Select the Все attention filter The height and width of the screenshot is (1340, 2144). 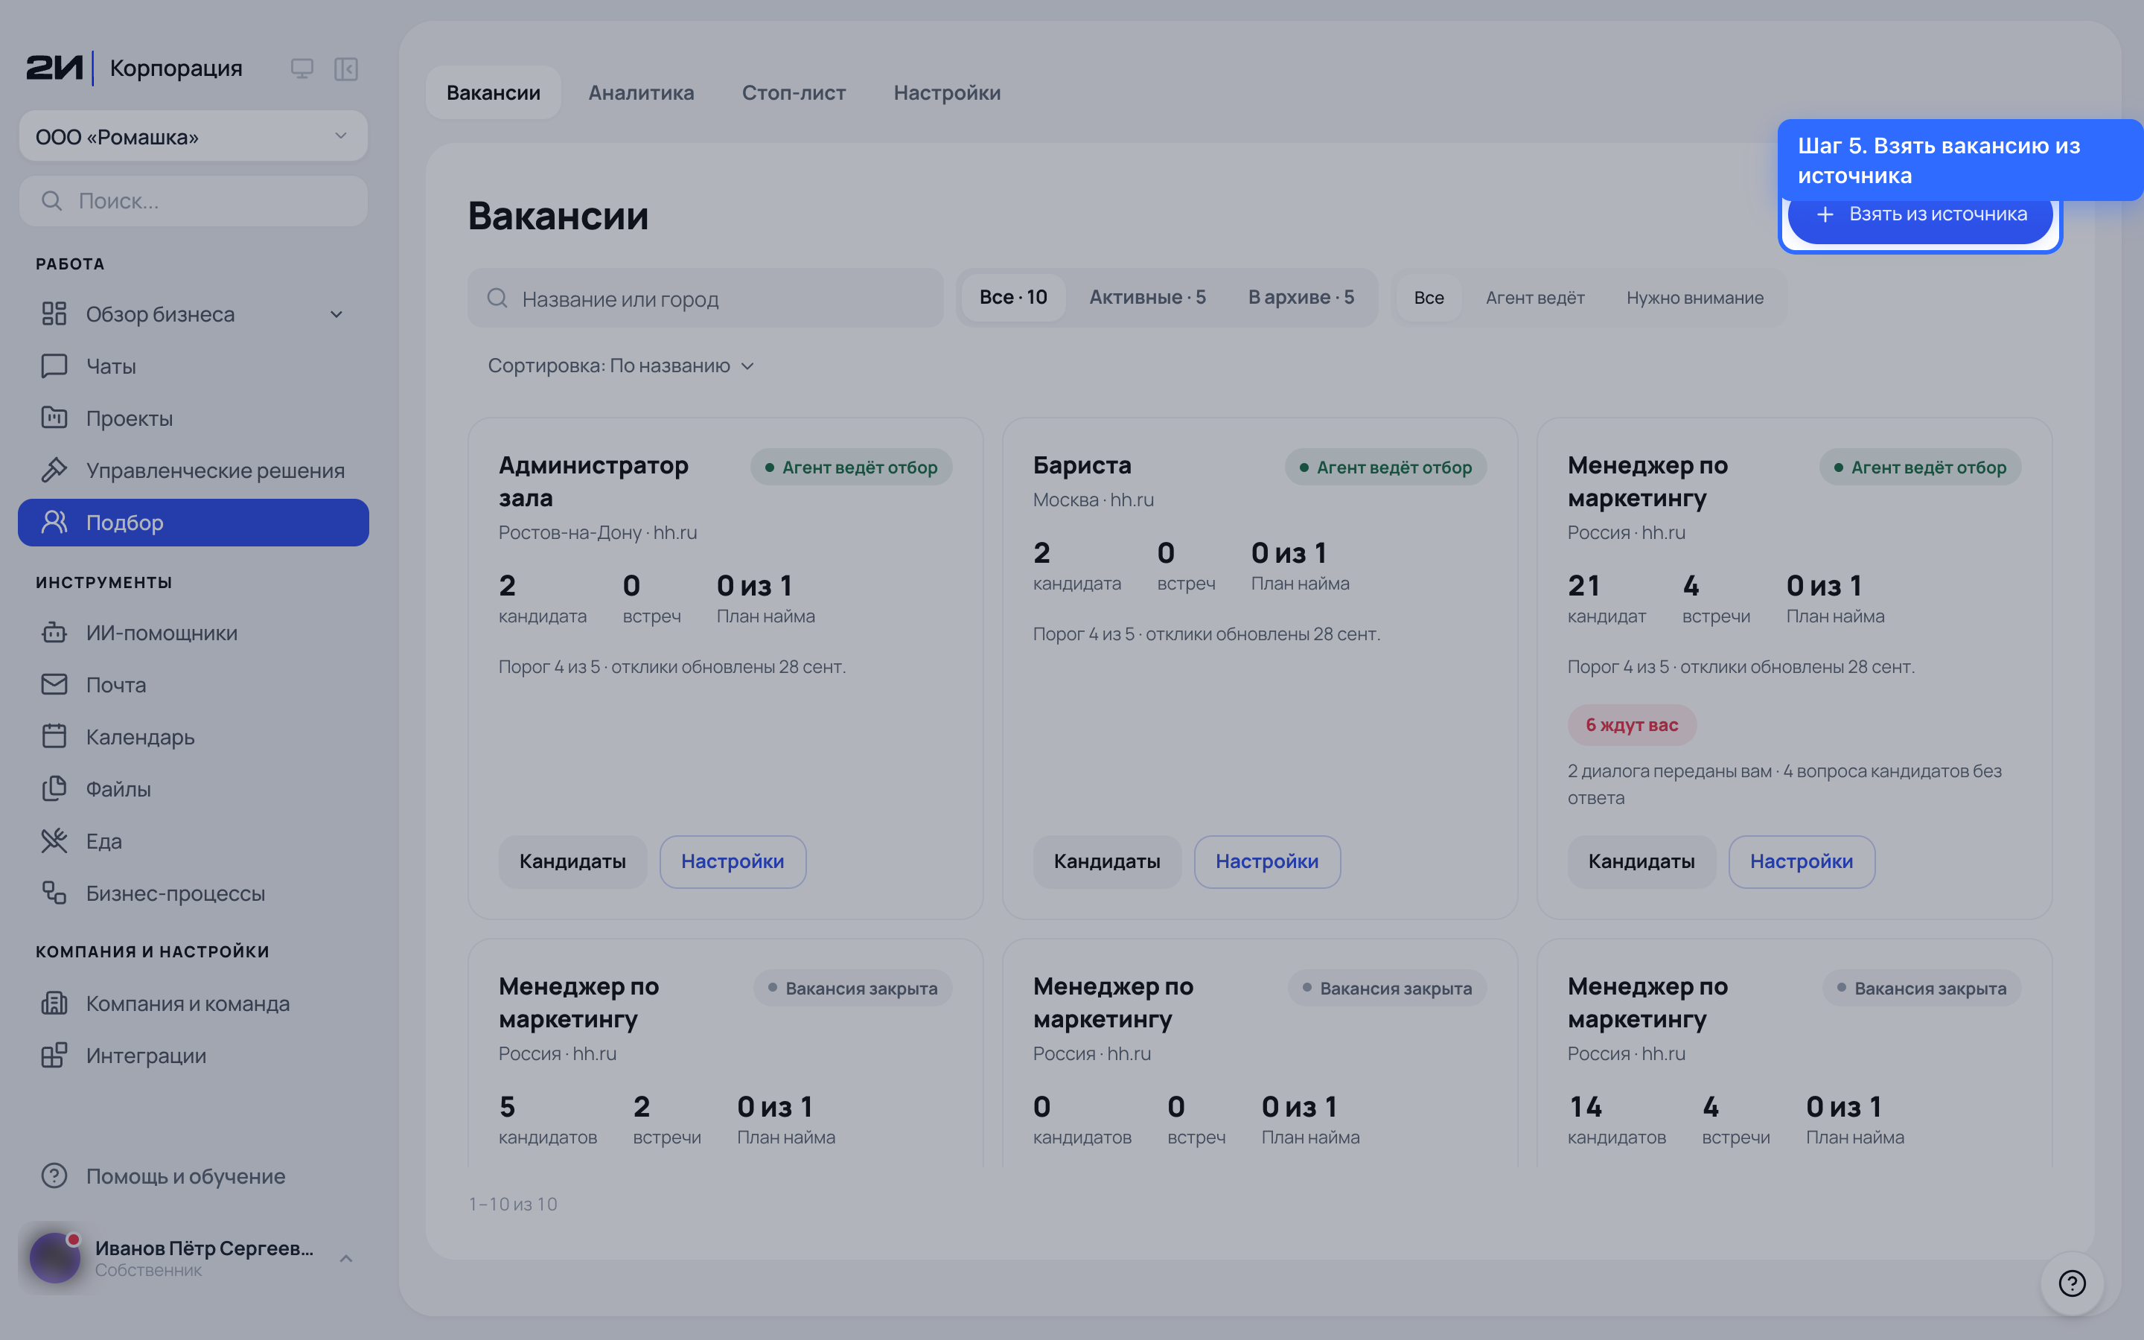pyautogui.click(x=1428, y=298)
